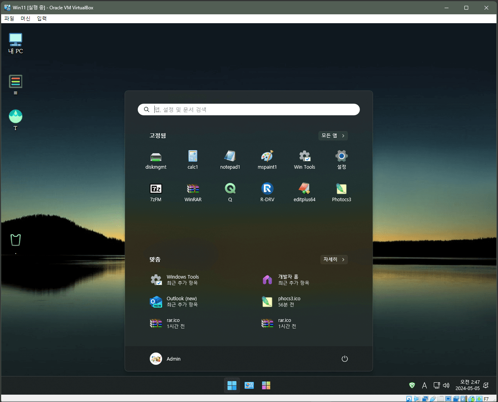The height and width of the screenshot is (402, 498).
Task: Launch editplus64 from pinned apps
Action: pyautogui.click(x=305, y=193)
